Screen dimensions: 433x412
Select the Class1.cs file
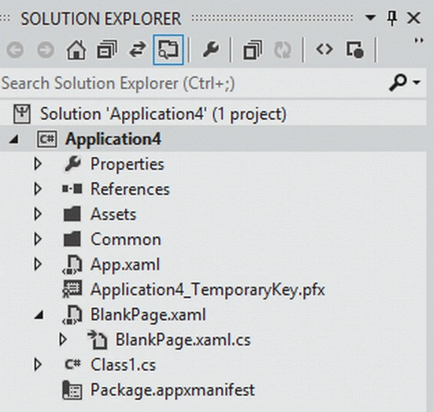[x=123, y=365]
